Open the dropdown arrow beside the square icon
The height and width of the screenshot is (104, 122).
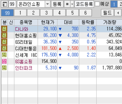(x=72, y=4)
